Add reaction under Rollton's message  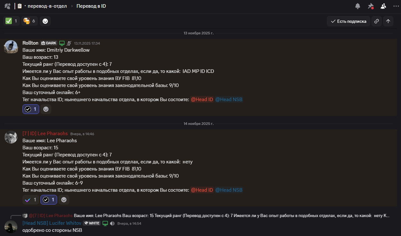(x=46, y=109)
